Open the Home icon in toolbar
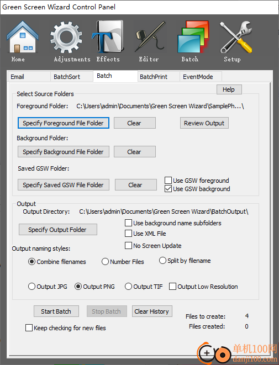The height and width of the screenshot is (365, 279). pyautogui.click(x=22, y=37)
